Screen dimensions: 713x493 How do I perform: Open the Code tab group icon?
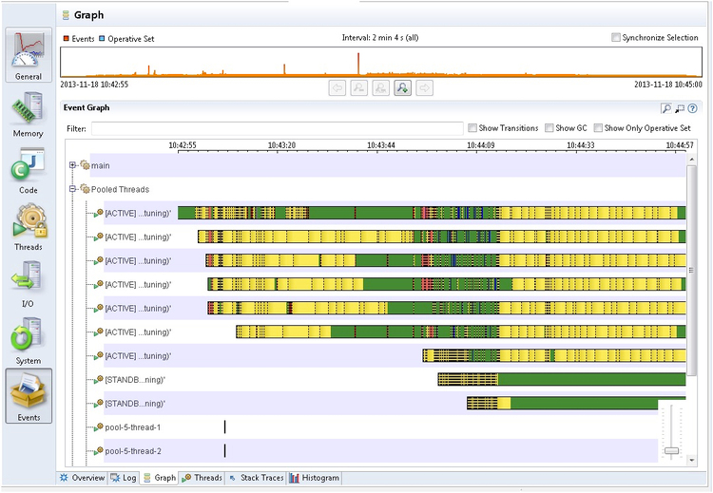[x=29, y=171]
